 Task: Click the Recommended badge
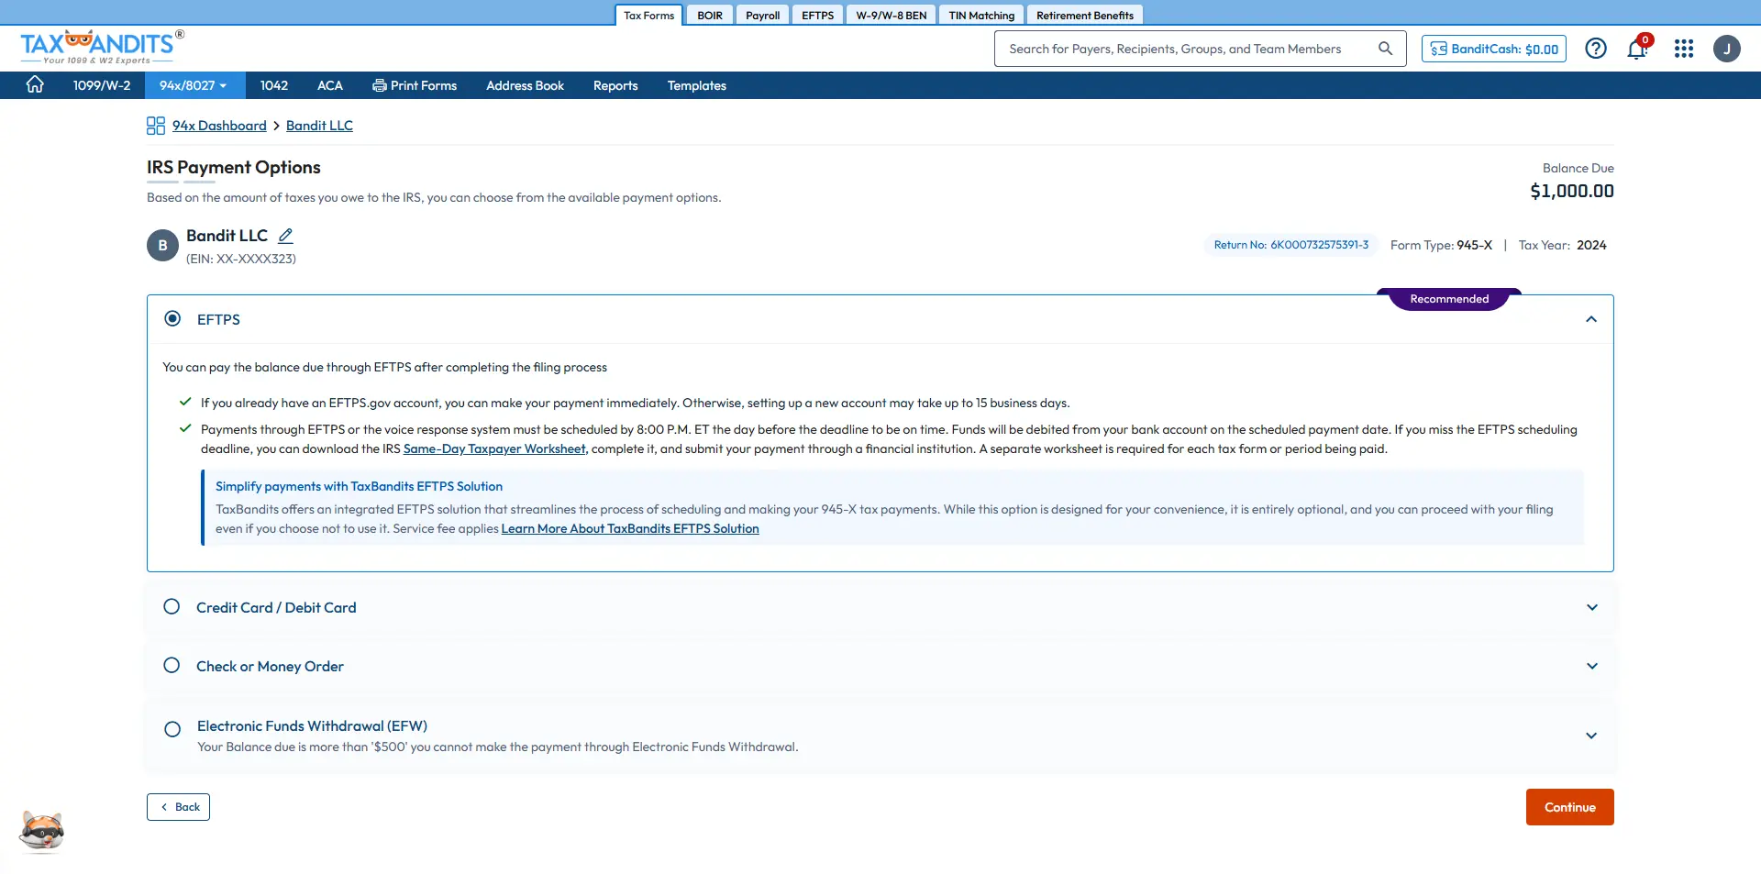(x=1449, y=299)
